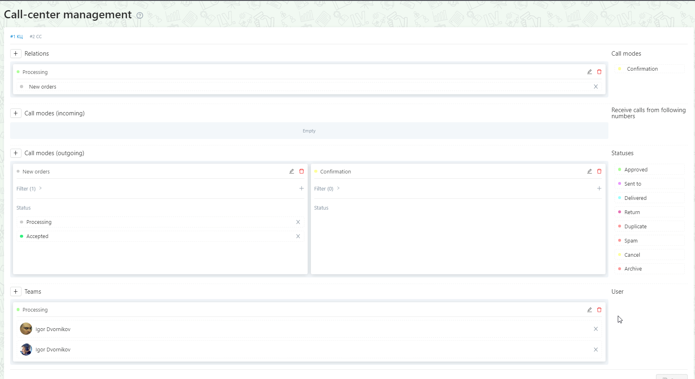Screen dimensions: 695x379
Task: Add a new incoming call mode
Action: click(x=16, y=113)
